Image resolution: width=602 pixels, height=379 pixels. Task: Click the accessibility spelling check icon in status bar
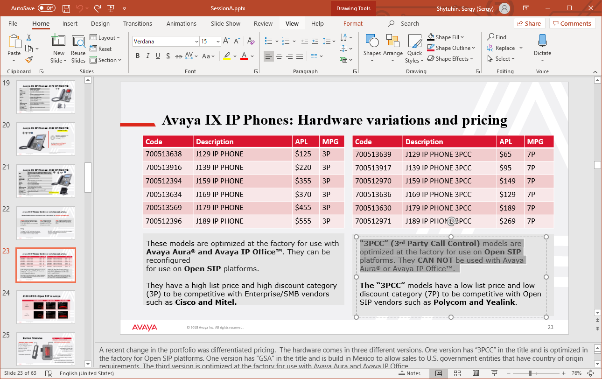coord(48,373)
